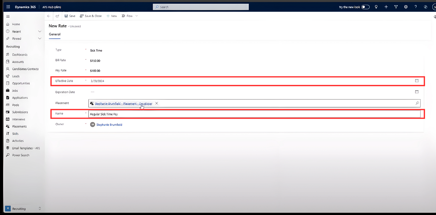The width and height of the screenshot is (436, 215).
Task: Open the Effective Date calendar picker
Action: pos(417,81)
